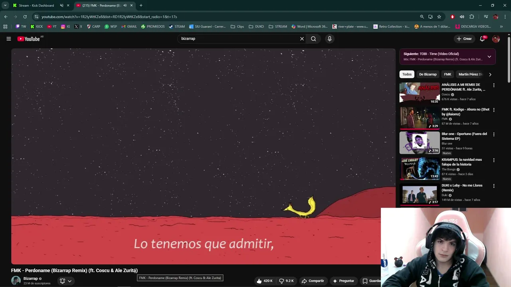Switch to the Stream - Kick Dashboard tab
Screen dimensions: 511x287
[x=36, y=6]
